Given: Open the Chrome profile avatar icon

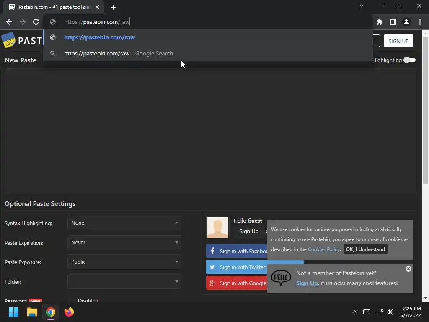Looking at the screenshot, I should tap(406, 22).
